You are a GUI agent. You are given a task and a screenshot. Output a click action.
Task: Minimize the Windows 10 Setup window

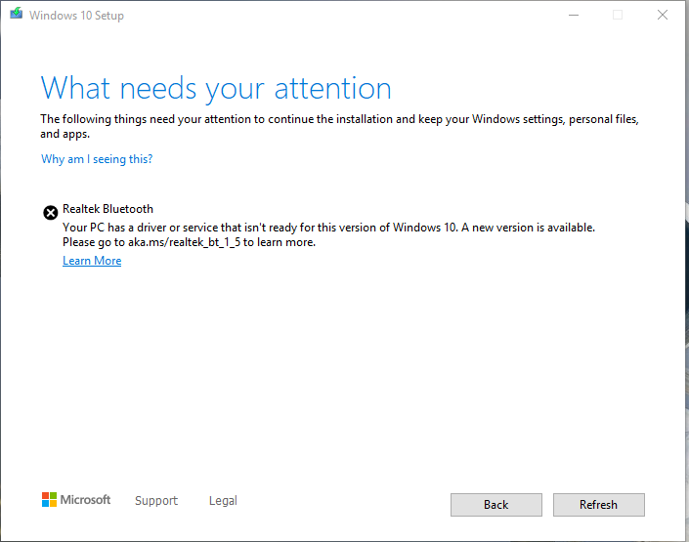tap(574, 15)
